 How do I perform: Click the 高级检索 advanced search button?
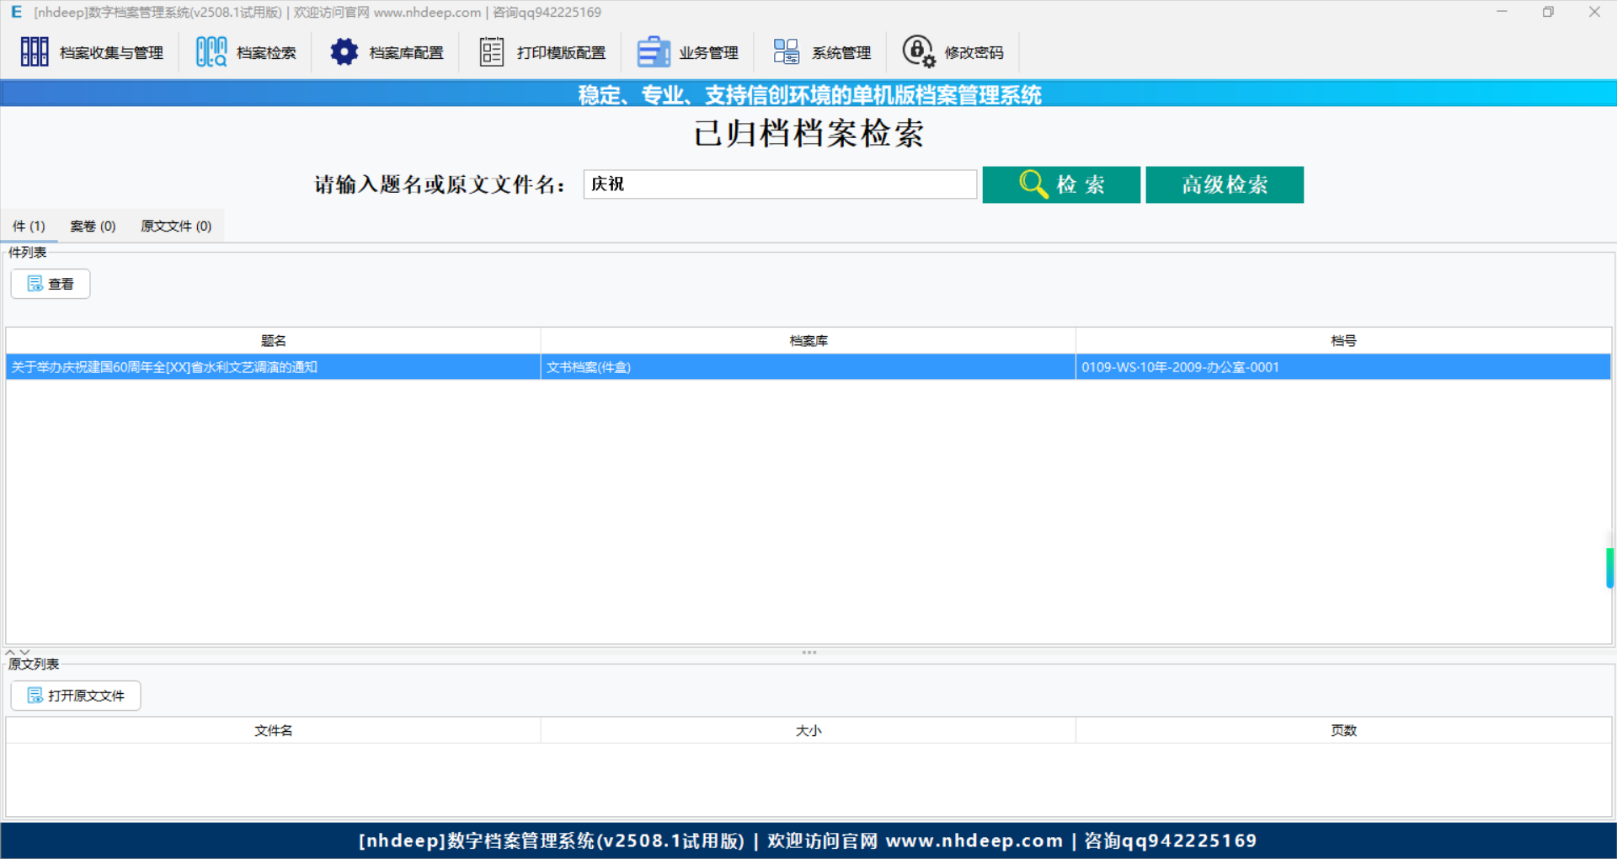coord(1224,184)
